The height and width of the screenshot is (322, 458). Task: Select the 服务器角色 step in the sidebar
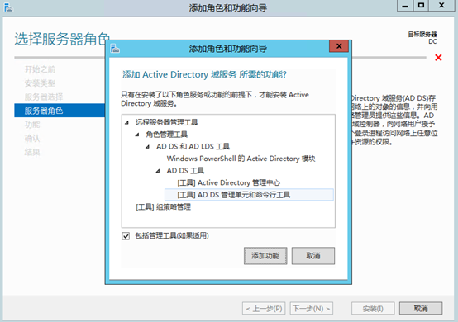click(60, 111)
